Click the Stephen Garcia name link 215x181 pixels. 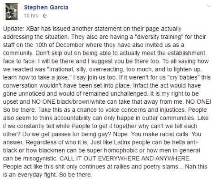point(46,7)
